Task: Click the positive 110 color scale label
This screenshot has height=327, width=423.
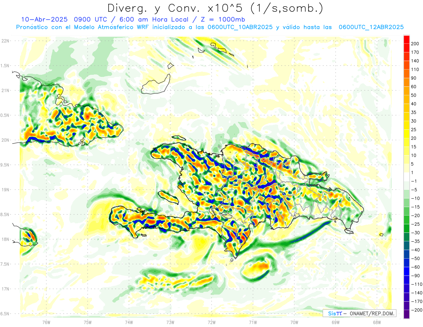Action: pyautogui.click(x=415, y=69)
